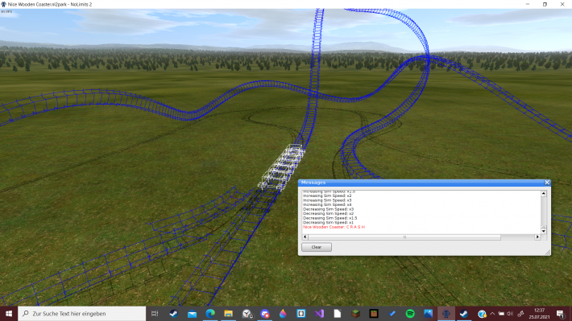
Task: Select the 'Increasing Sim Speed: x3' log line
Action: [327, 200]
